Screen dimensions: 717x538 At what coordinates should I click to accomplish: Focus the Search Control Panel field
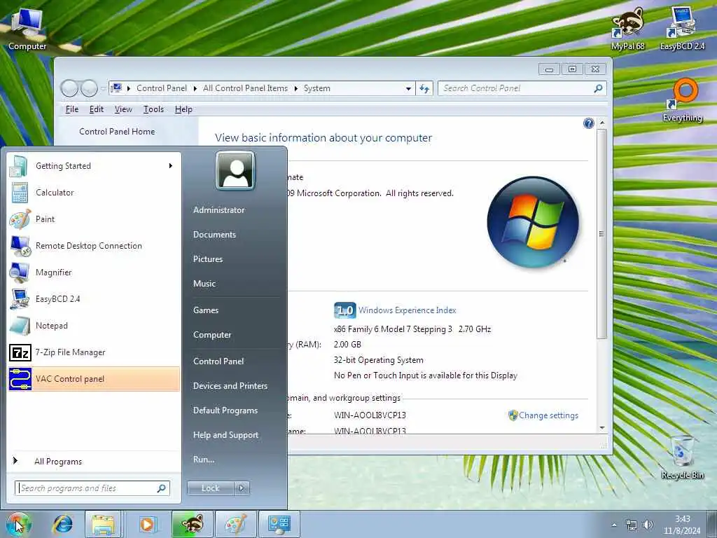coord(522,88)
